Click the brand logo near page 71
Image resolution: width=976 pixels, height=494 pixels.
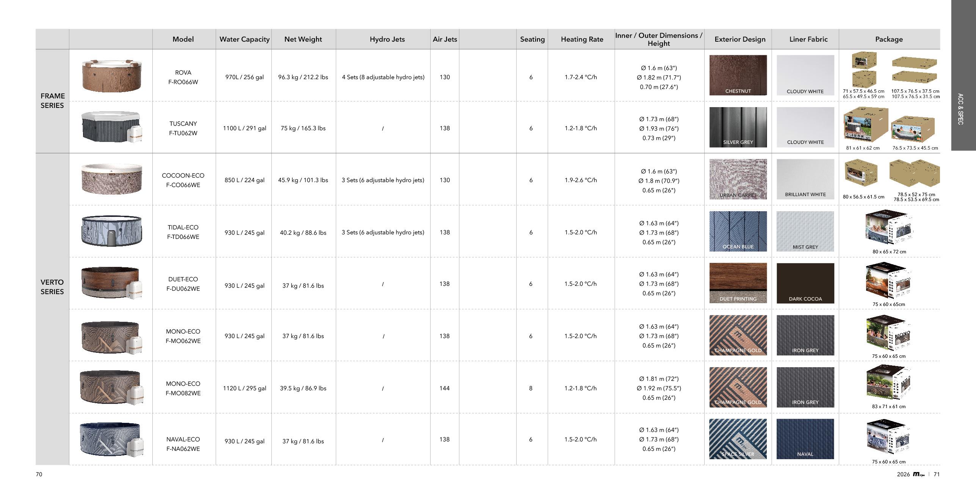coord(918,474)
